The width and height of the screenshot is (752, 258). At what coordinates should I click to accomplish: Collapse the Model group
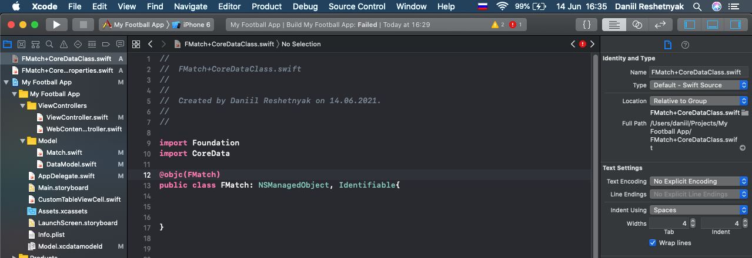pyautogui.click(x=23, y=141)
